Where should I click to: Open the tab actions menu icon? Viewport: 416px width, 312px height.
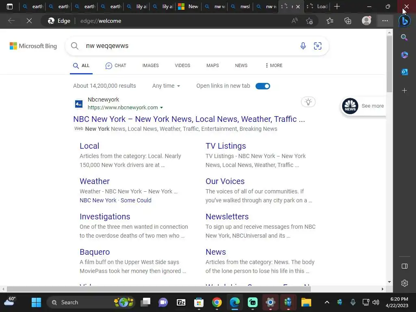pos(10,6)
